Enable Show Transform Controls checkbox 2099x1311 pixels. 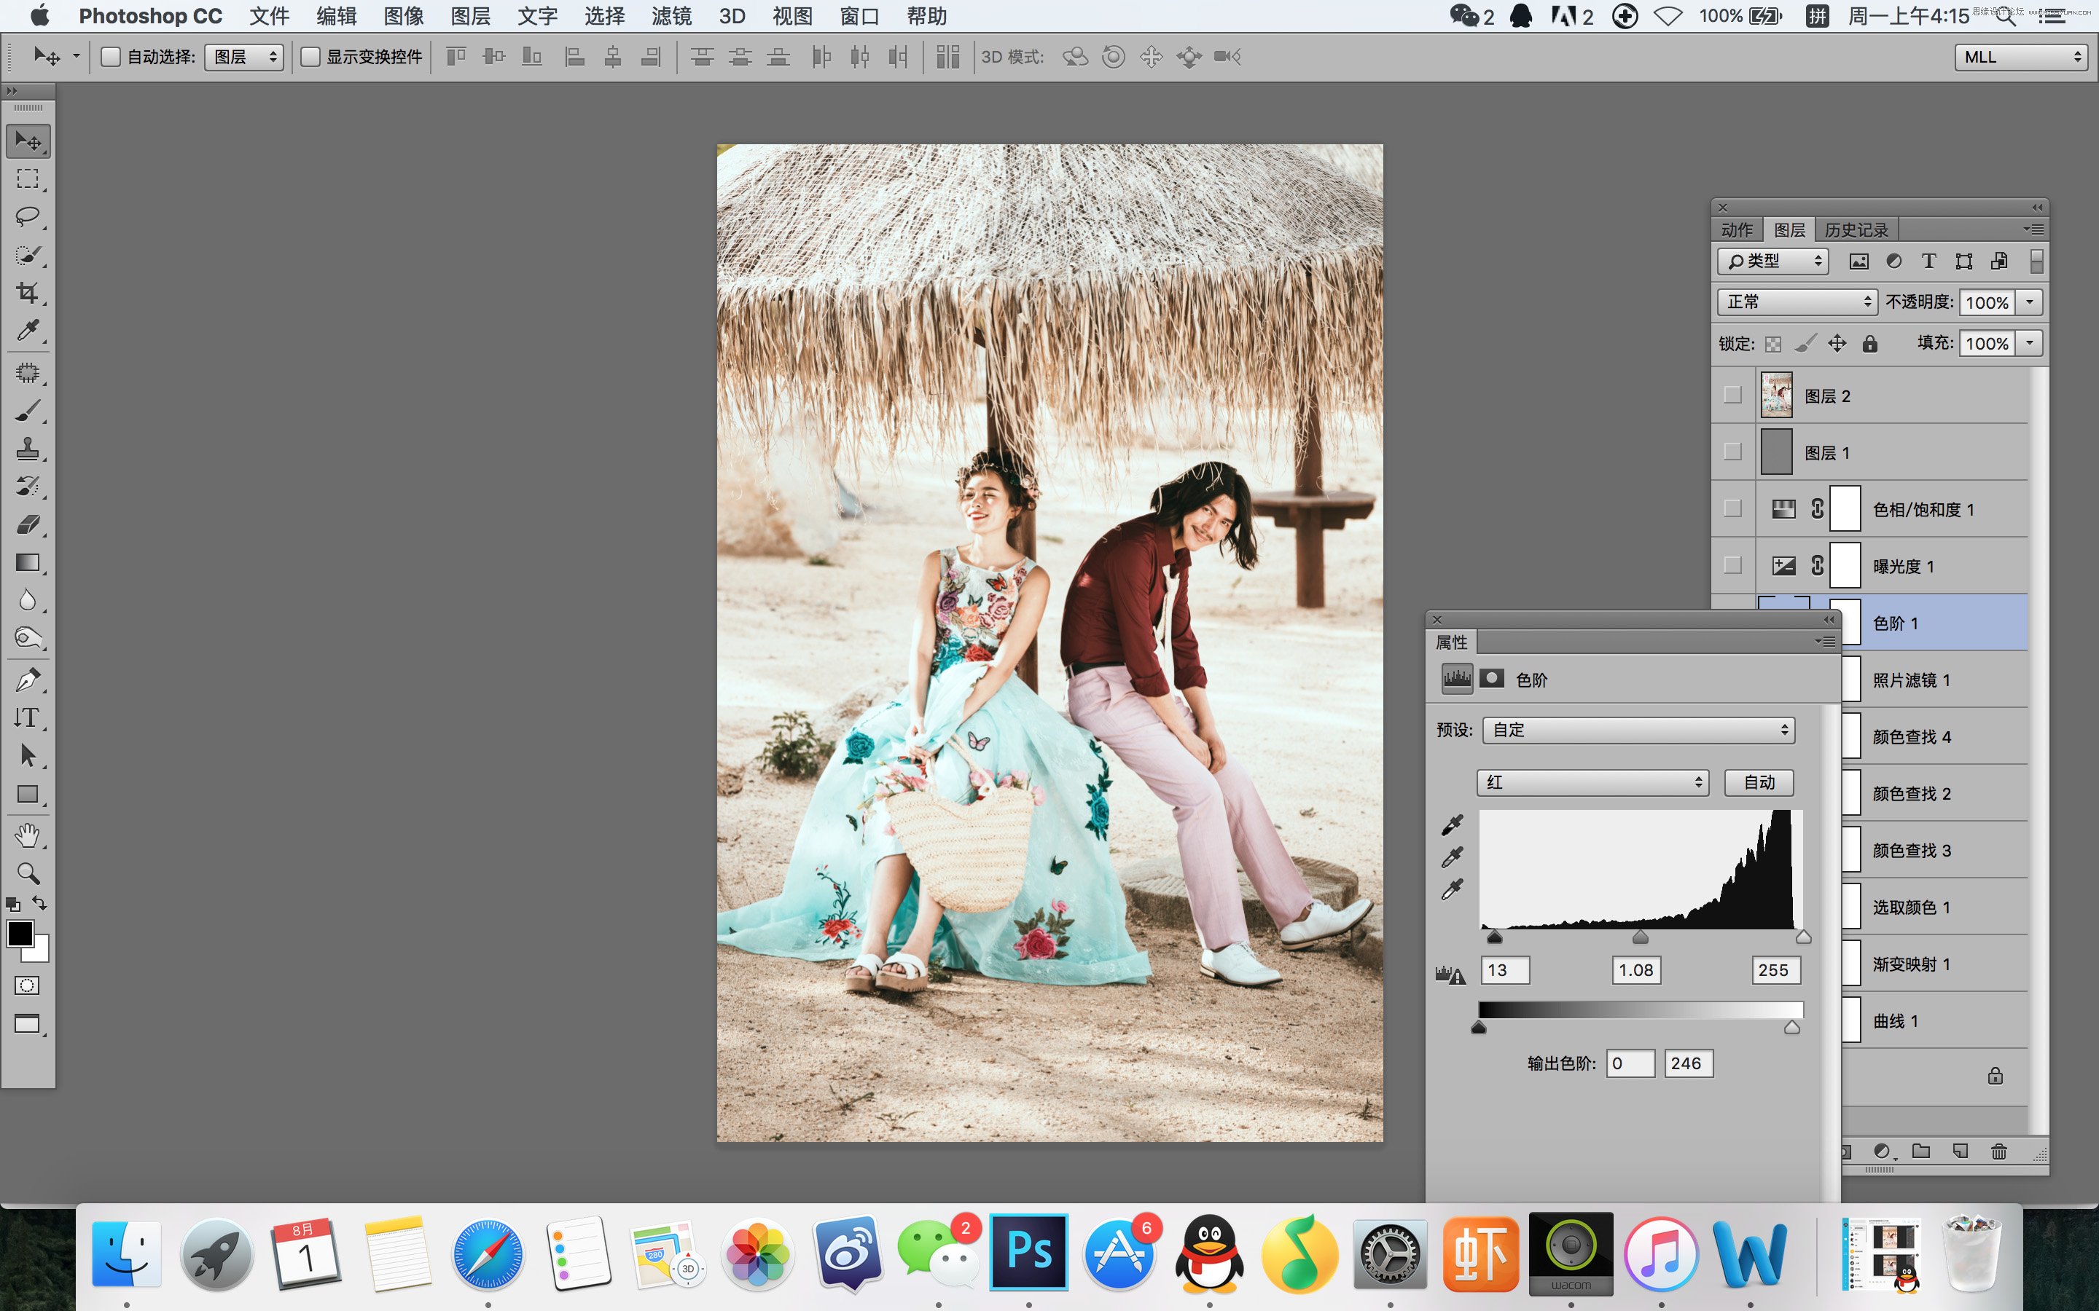pyautogui.click(x=310, y=58)
